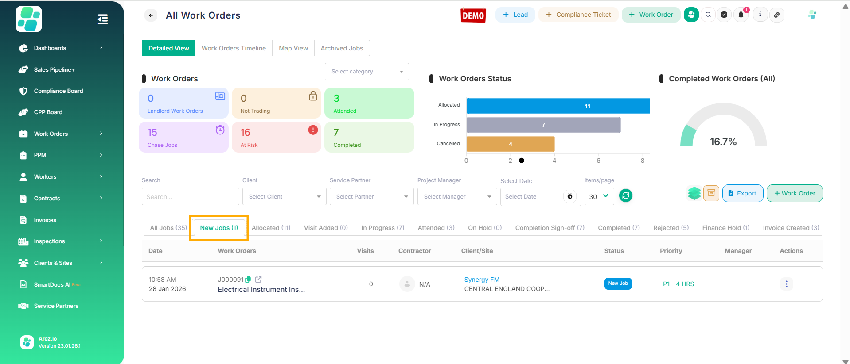This screenshot has height=364, width=850.
Task: Open the notifications bell
Action: tap(741, 15)
